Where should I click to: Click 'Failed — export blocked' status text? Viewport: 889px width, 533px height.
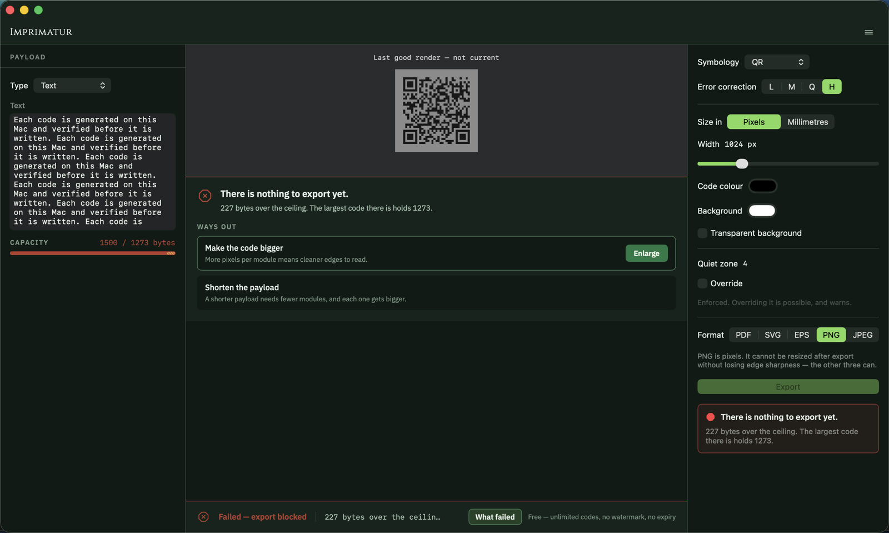point(262,517)
